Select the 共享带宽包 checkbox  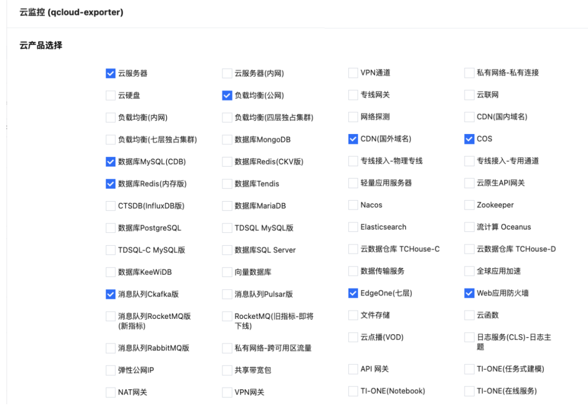[x=227, y=371]
